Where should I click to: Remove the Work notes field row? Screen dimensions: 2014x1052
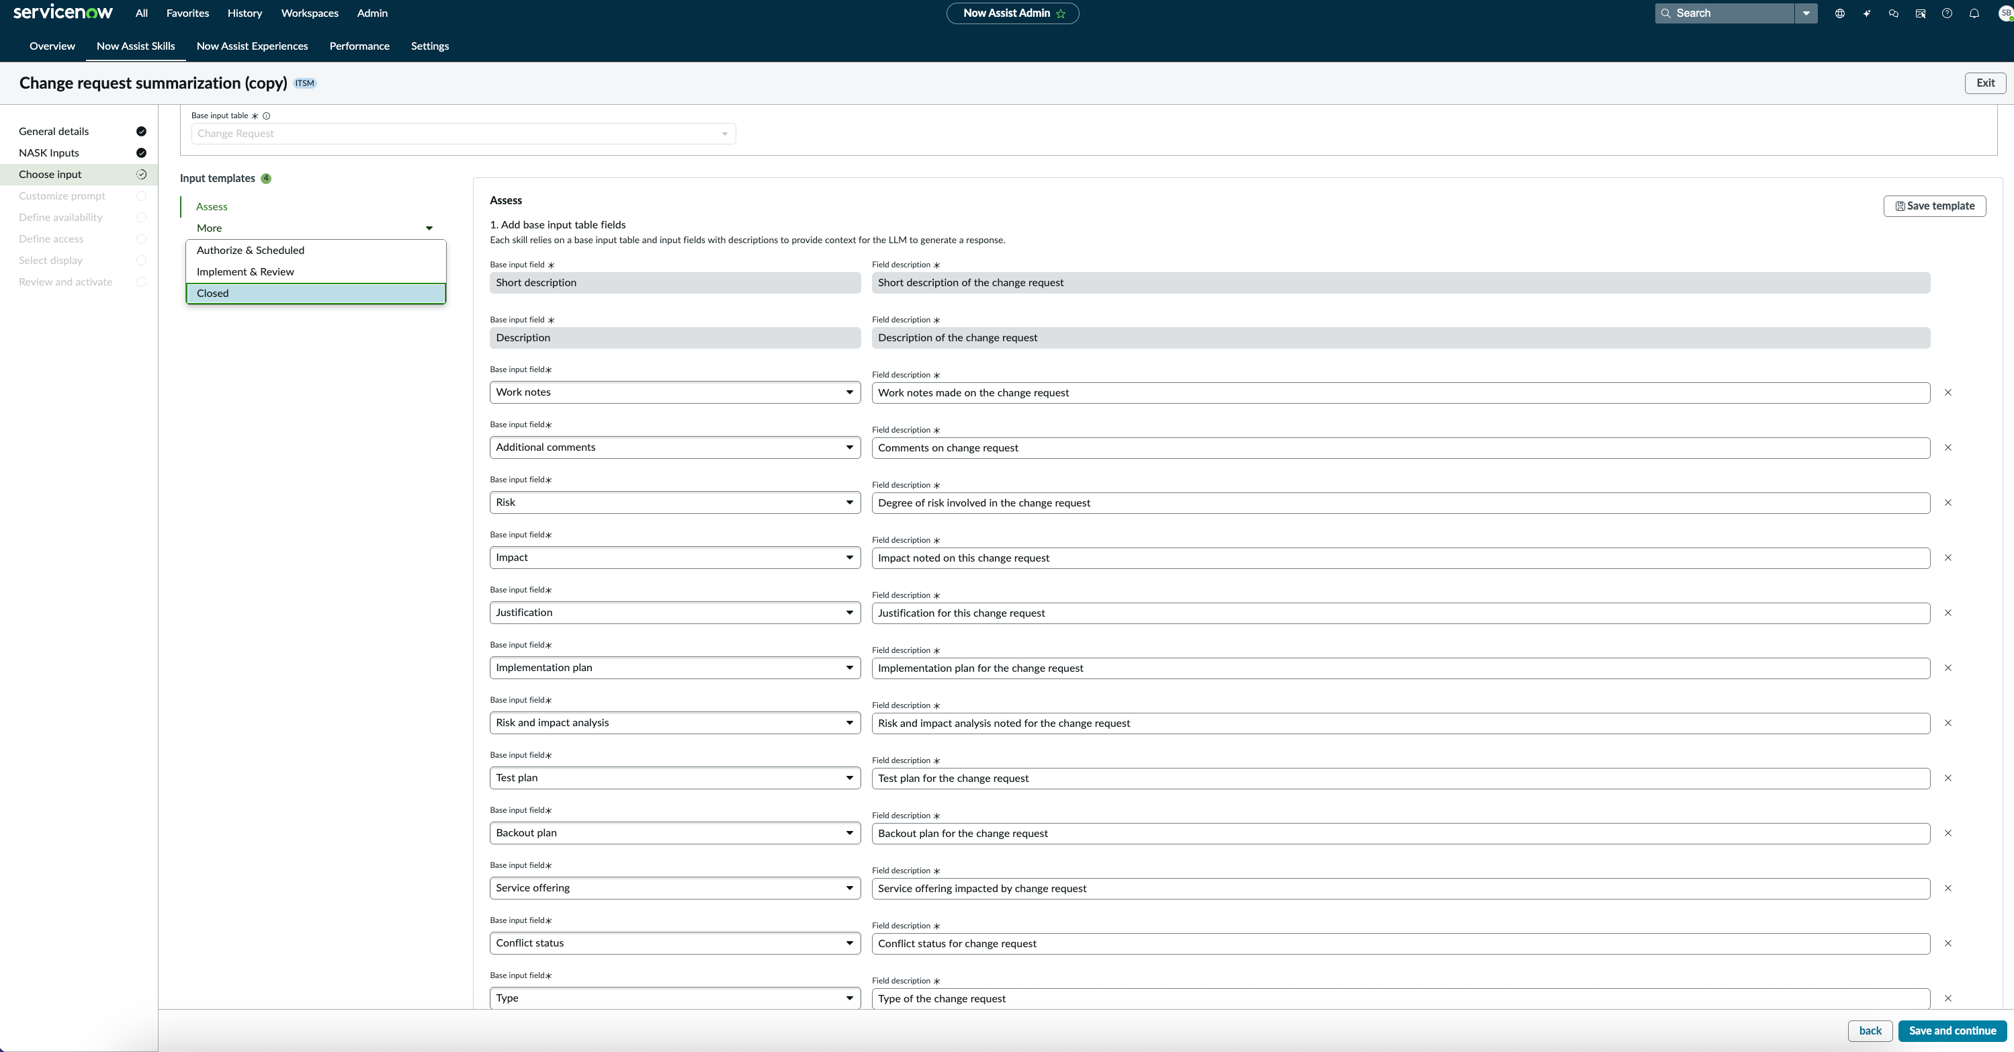1947,392
